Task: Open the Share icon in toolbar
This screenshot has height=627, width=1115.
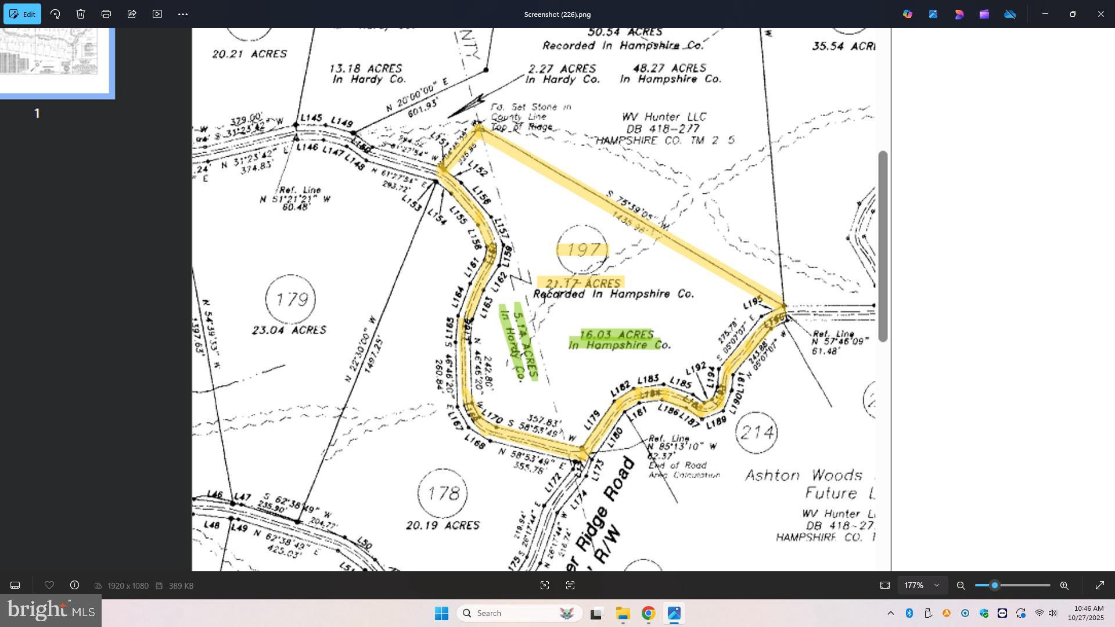Action: (132, 14)
